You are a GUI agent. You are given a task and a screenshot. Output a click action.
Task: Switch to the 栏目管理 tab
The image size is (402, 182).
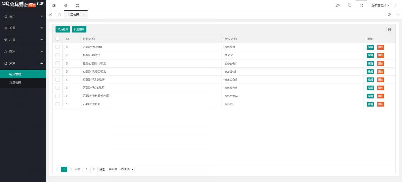(73, 15)
